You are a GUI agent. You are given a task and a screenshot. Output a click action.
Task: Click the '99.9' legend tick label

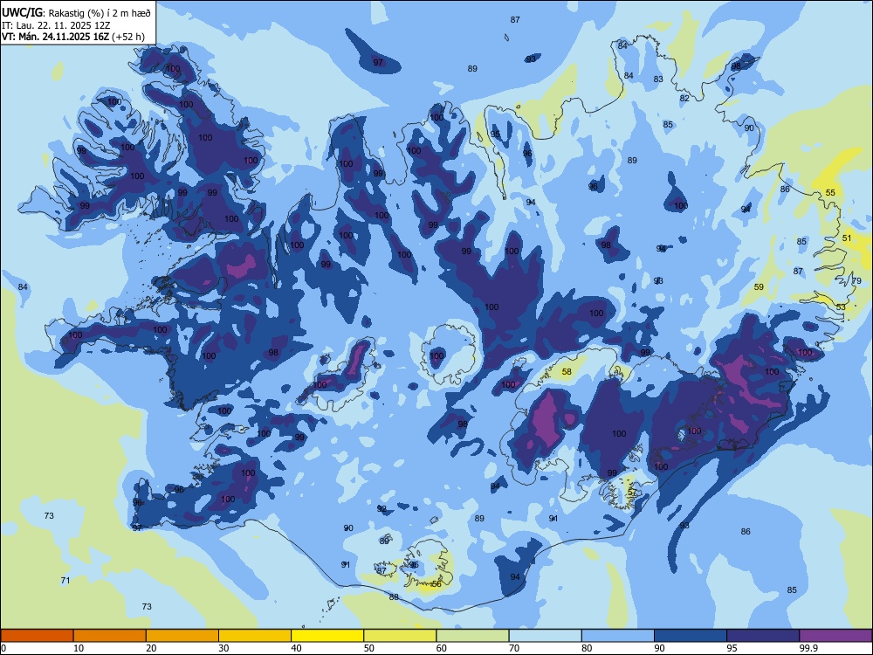coord(808,648)
